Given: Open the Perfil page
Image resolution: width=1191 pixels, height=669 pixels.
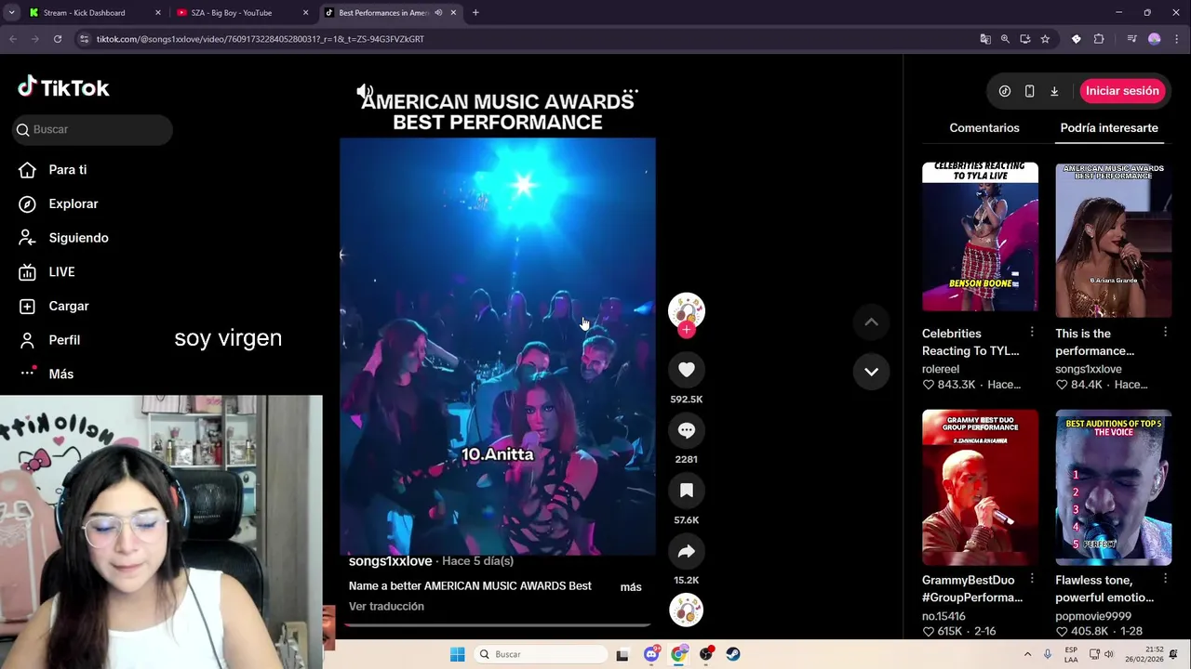Looking at the screenshot, I should [64, 340].
